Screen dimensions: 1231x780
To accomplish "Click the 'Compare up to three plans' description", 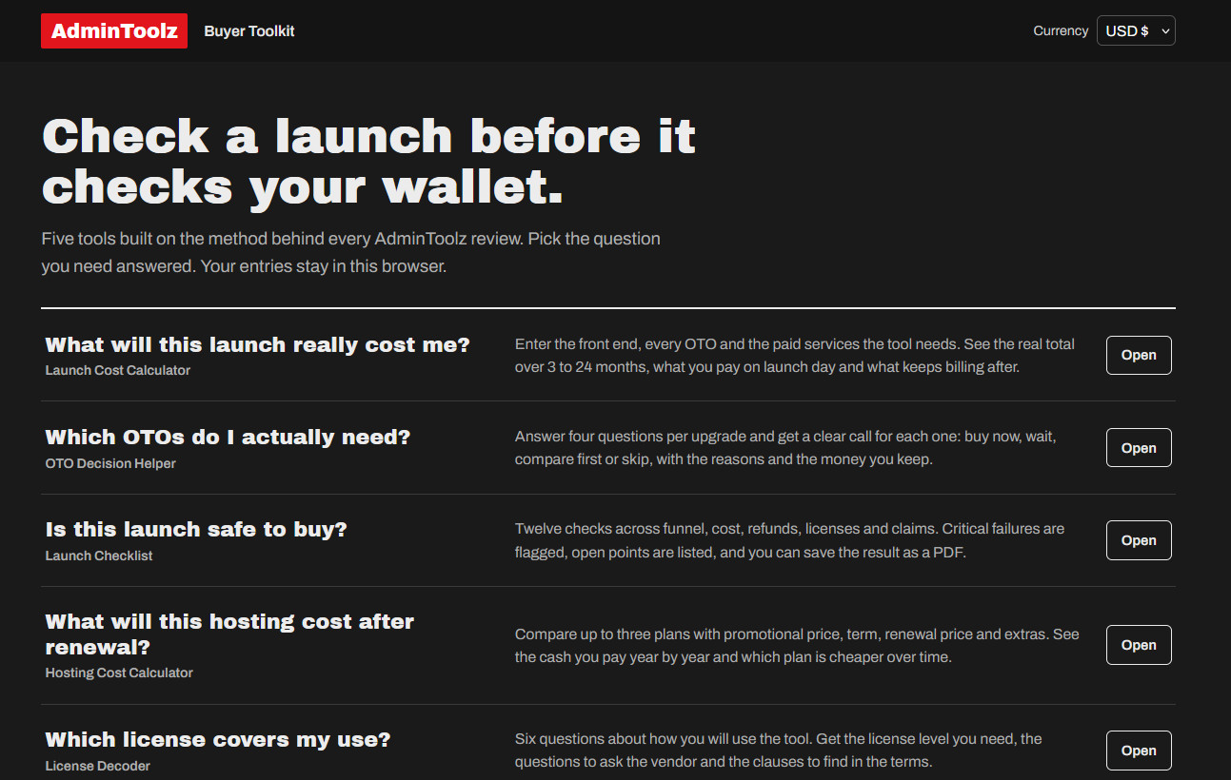I will 797,645.
